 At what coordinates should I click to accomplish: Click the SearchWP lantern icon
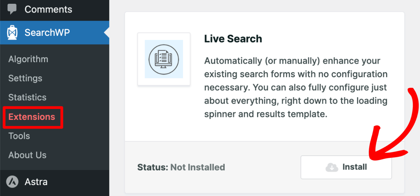tap(12, 33)
